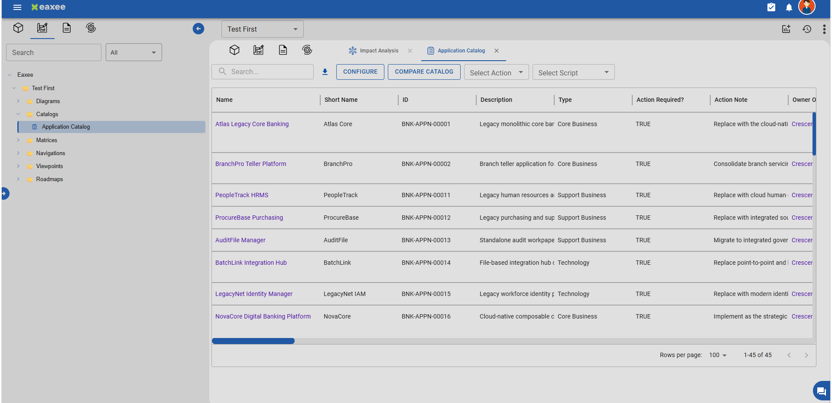Expand the Diagrams folder
The height and width of the screenshot is (403, 832).
[18, 101]
